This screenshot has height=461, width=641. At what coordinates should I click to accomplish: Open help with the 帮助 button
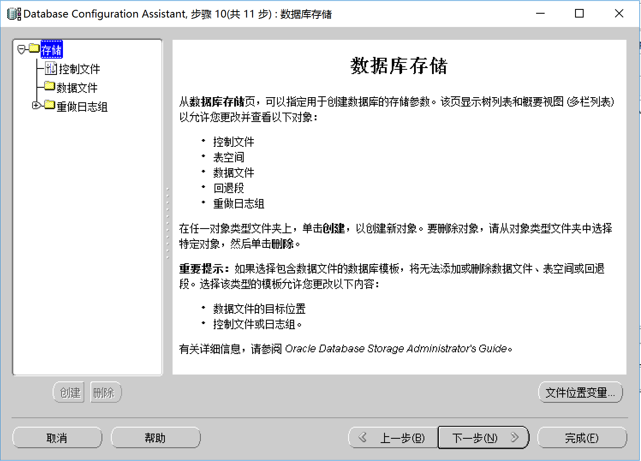click(155, 438)
